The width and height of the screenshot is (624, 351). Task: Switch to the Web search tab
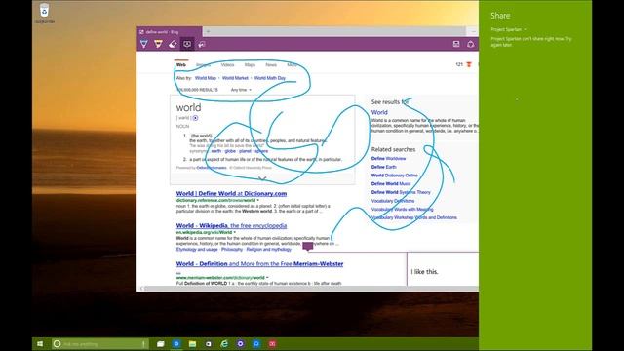coord(181,64)
